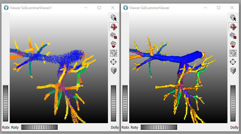Click home position icon in SoExaminerViewer1

click(x=114, y=36)
